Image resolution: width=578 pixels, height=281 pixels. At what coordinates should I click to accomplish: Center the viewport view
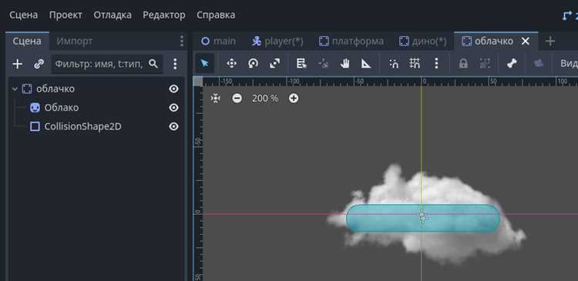point(215,99)
